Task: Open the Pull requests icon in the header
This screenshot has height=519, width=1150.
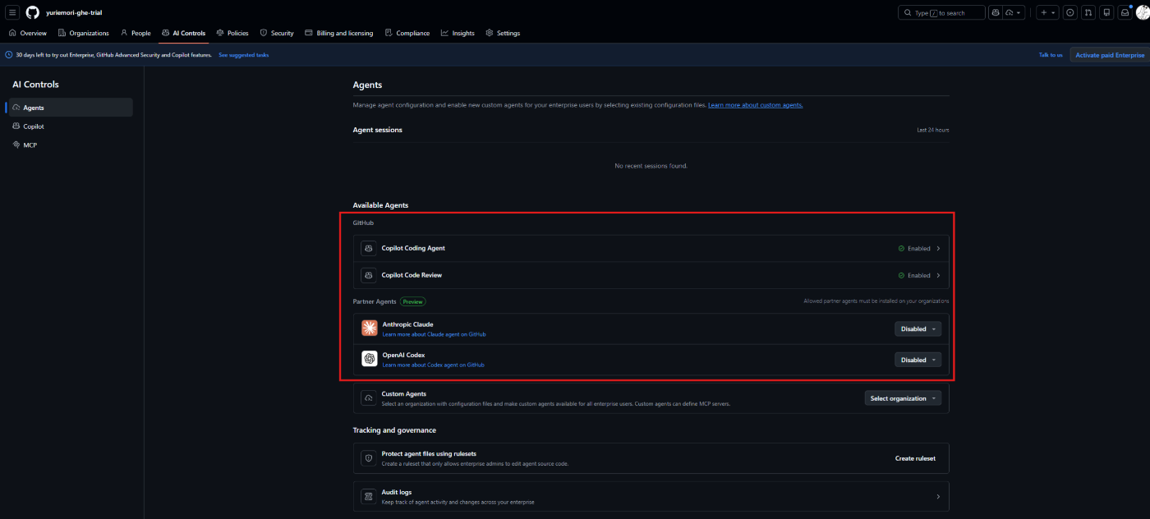Action: [x=1088, y=12]
